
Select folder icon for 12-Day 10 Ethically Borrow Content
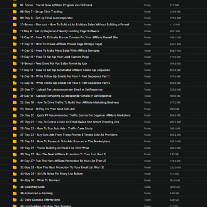15,38
